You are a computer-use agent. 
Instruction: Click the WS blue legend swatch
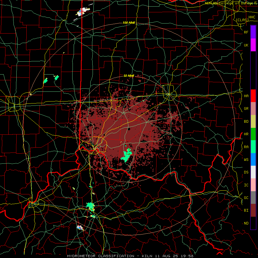pyautogui.click(x=253, y=159)
